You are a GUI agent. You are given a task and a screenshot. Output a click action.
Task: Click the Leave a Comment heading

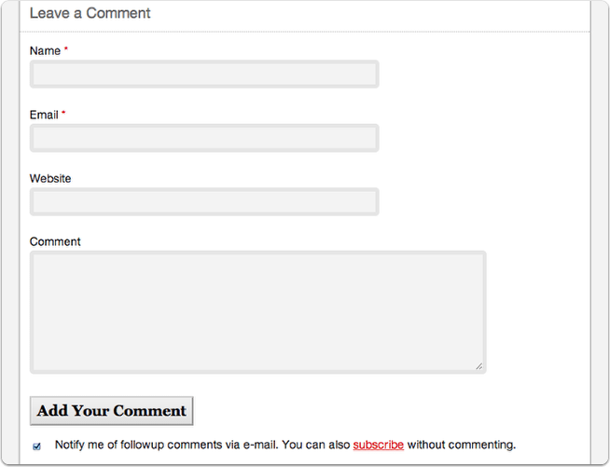90,14
